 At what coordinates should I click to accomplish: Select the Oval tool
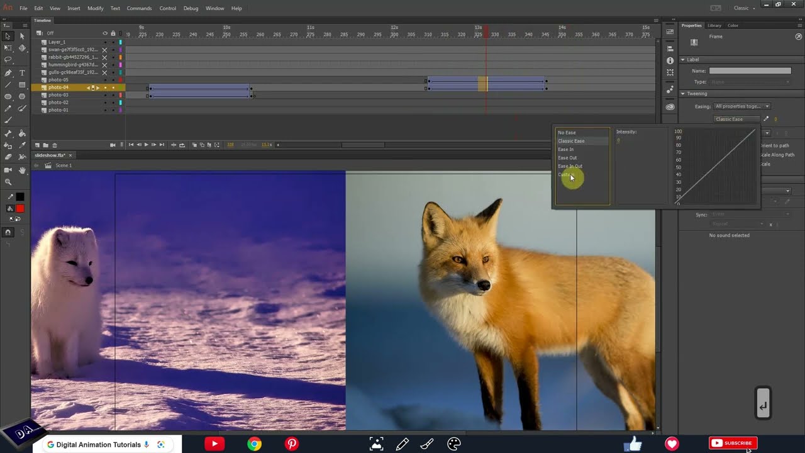8,96
